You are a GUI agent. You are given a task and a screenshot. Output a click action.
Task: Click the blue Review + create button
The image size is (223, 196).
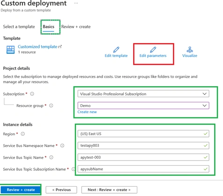pyautogui.click(x=21, y=190)
